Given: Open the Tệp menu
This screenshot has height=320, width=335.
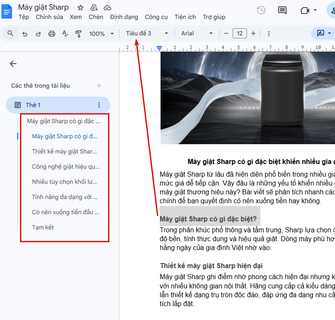Looking at the screenshot, I should (24, 17).
